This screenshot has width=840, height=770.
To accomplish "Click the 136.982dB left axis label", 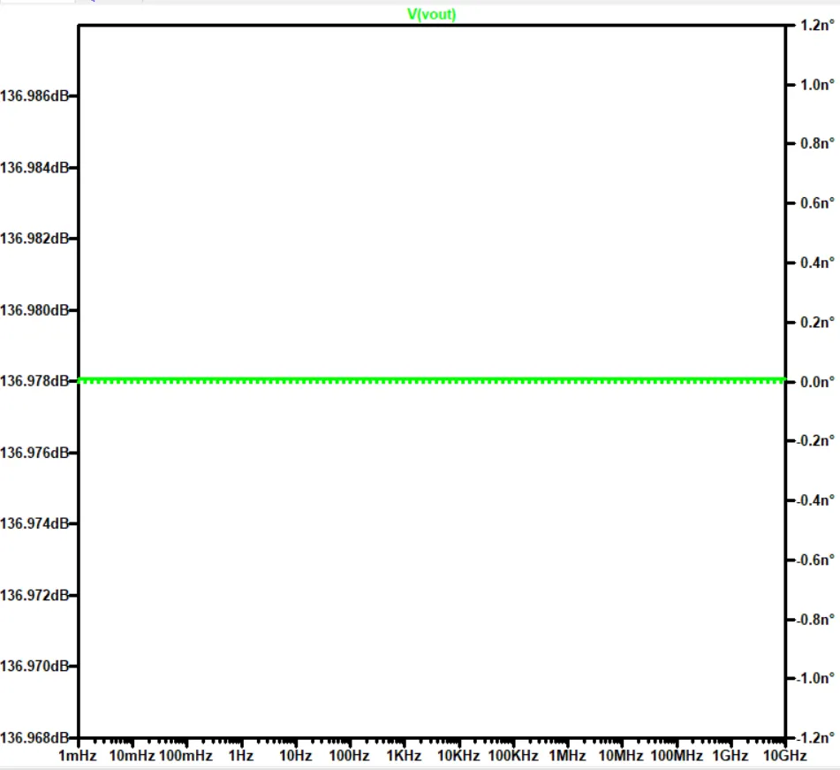I will [x=34, y=238].
